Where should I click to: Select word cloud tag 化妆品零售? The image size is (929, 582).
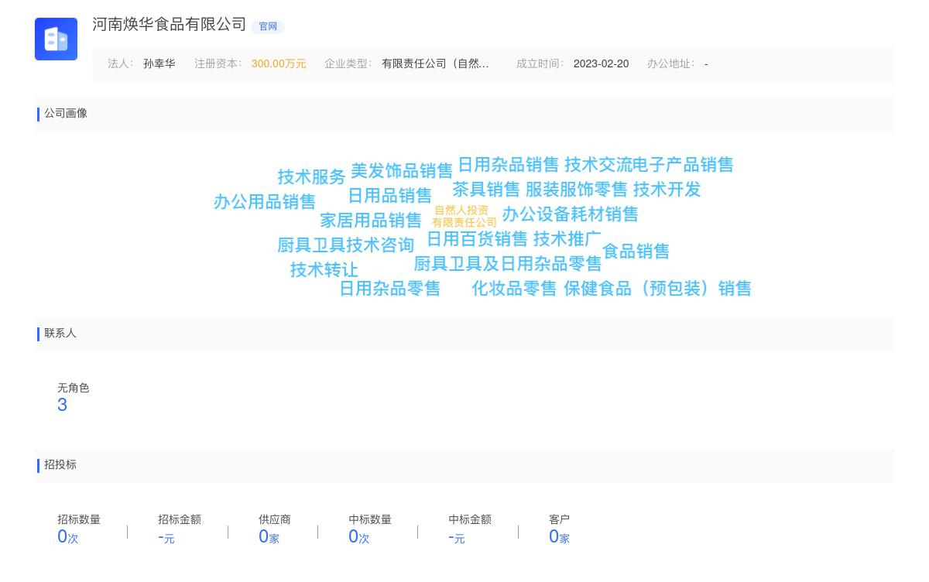(515, 289)
